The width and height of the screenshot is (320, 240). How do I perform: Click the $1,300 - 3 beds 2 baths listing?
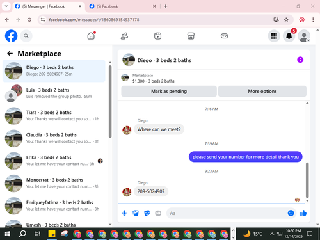tap(153, 81)
